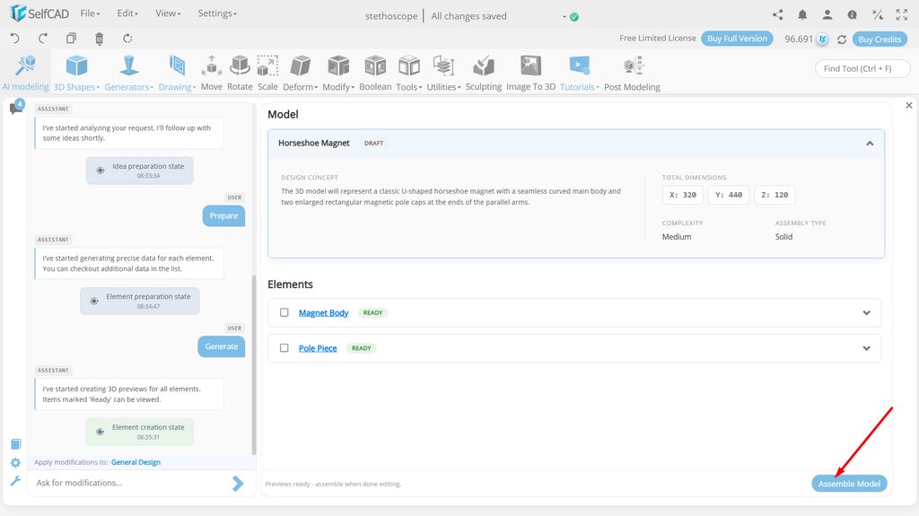Toggle fullscreen mode icon

pos(902,15)
